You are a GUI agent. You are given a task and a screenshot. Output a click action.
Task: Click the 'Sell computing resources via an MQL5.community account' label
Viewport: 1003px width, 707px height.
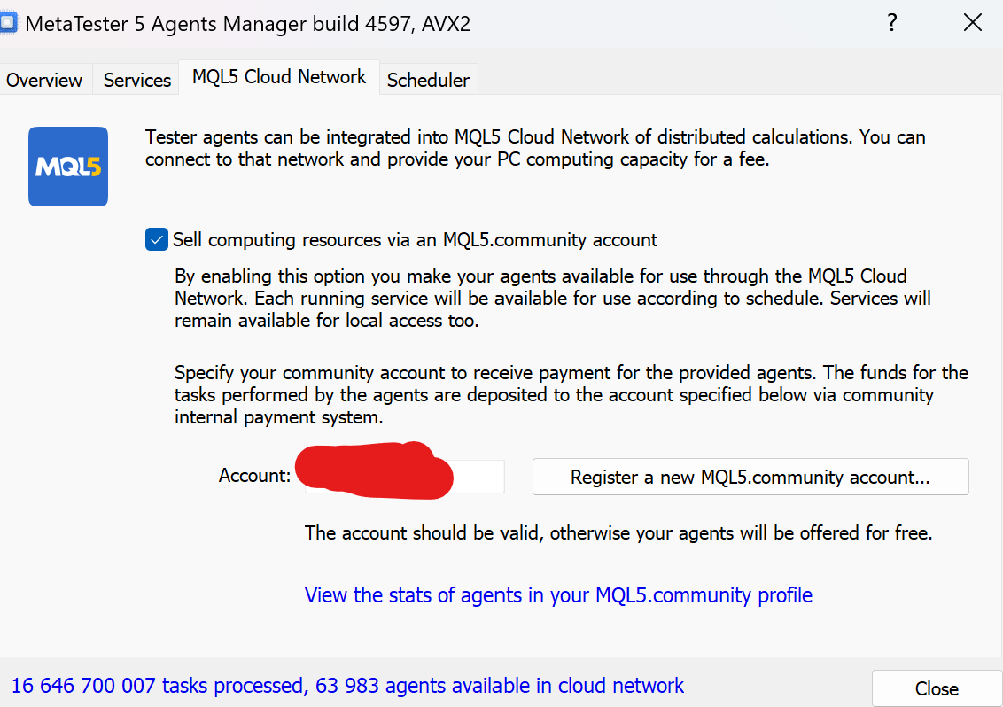pos(416,240)
